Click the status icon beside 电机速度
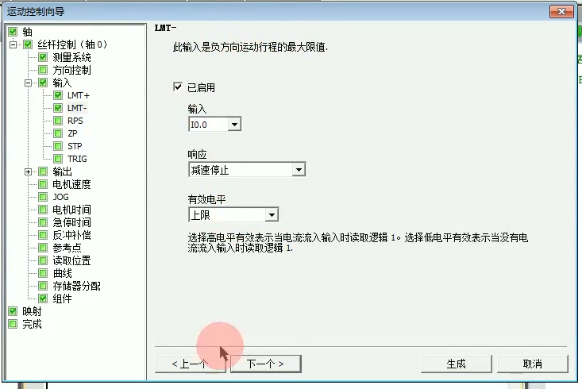Screen dimensions: 582x389 [x=43, y=184]
